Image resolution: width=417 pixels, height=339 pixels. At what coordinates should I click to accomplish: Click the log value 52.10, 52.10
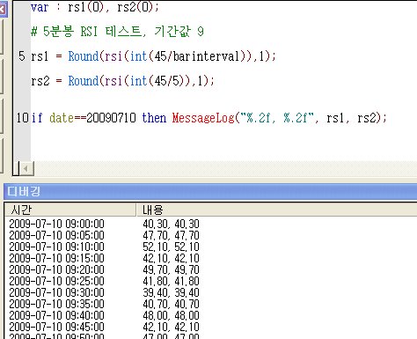point(171,247)
